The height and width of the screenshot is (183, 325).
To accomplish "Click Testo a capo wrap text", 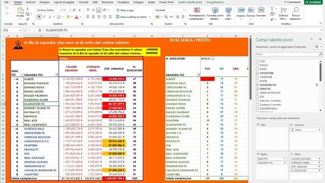I will pyautogui.click(x=125, y=10).
